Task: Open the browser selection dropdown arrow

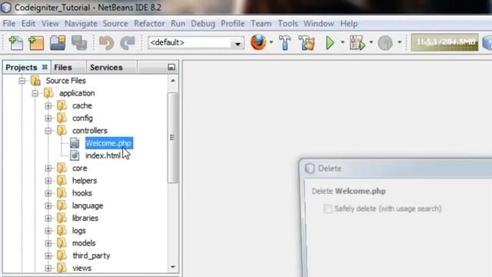Action: [x=271, y=42]
